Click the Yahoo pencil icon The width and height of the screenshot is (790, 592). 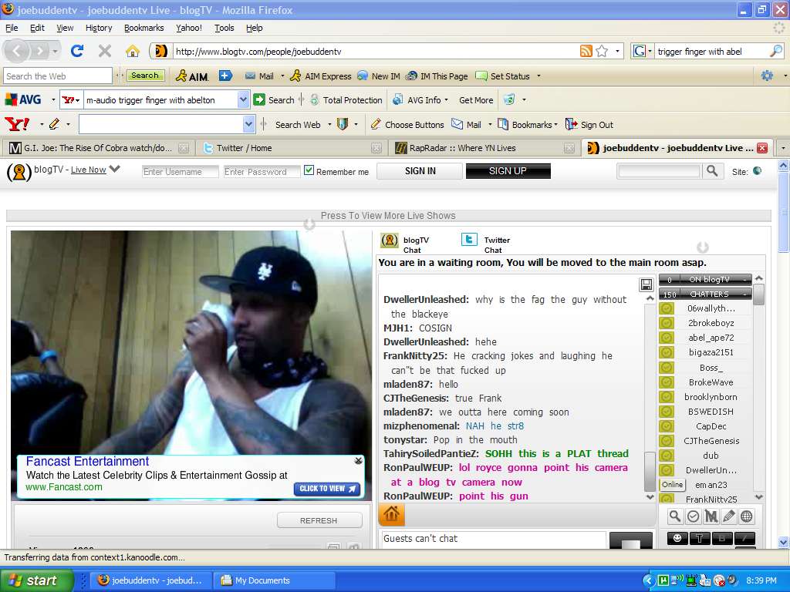click(x=55, y=124)
